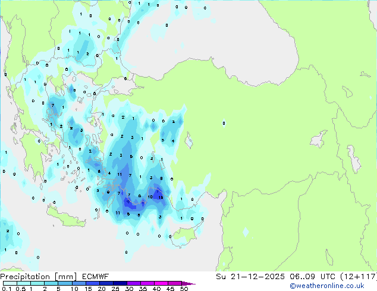Click the dark navy swatch between 25 and 30

pos(120,283)
